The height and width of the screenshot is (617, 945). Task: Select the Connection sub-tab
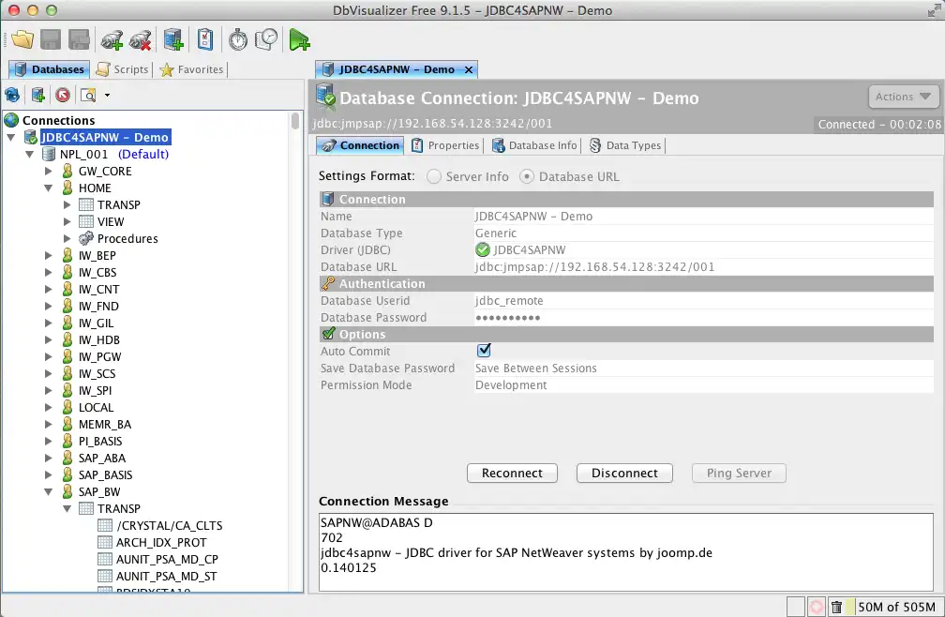pos(360,145)
